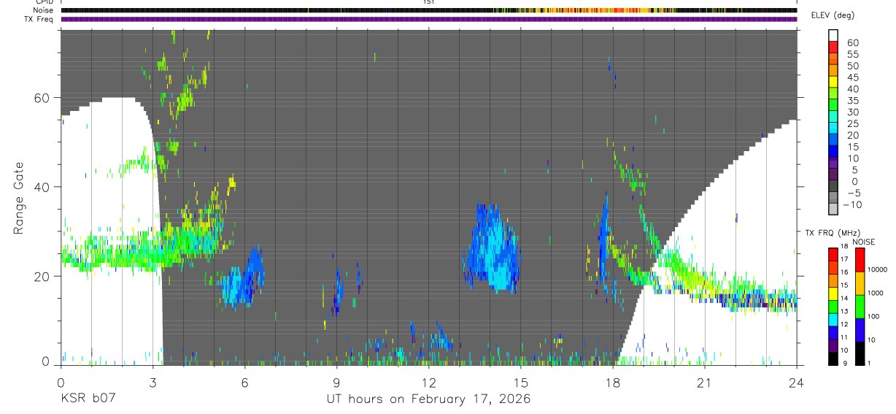Click the large blue echo cluster near 14 UT
Screen dimensions: 896x414
click(492, 250)
